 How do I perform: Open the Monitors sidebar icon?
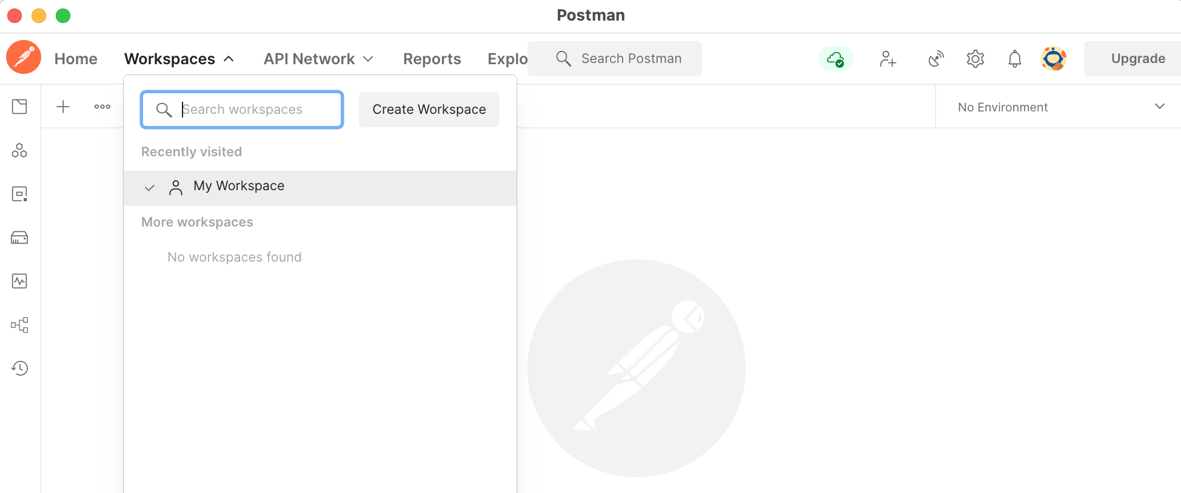click(x=19, y=281)
